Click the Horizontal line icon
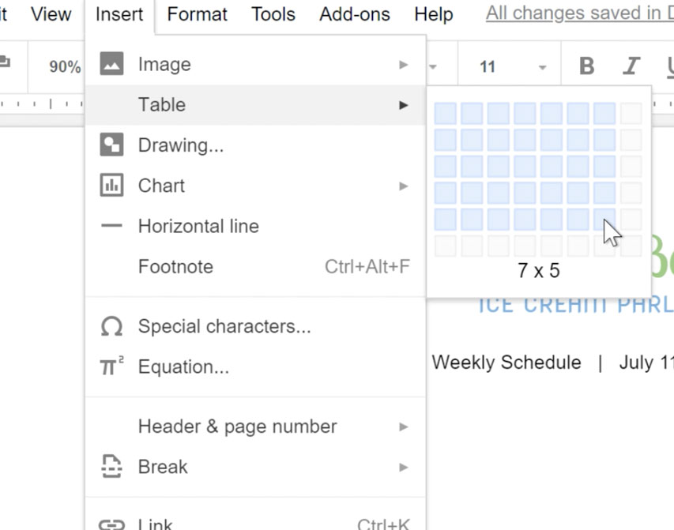The width and height of the screenshot is (674, 530). [x=111, y=226]
